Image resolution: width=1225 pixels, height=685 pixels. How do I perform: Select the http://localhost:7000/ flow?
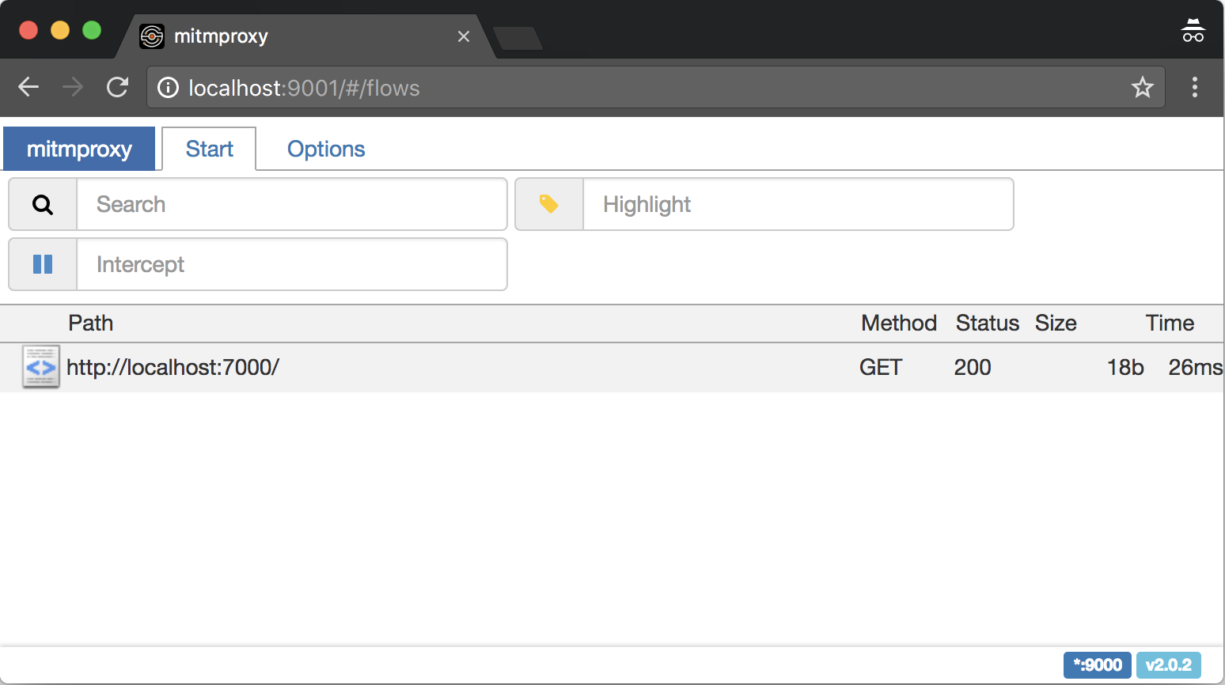click(612, 367)
